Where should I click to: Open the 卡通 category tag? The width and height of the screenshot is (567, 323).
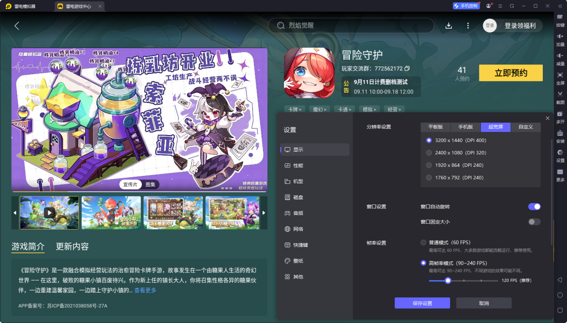(x=345, y=109)
